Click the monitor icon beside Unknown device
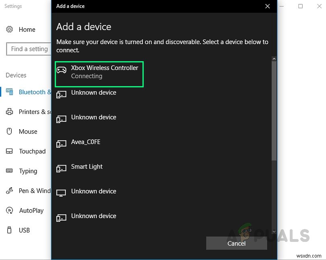This screenshot has width=326, height=260. (x=61, y=193)
